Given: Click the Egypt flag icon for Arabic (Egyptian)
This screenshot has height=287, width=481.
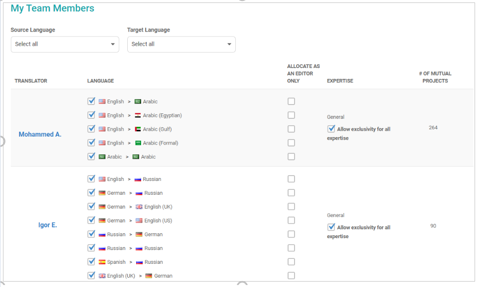Looking at the screenshot, I should (138, 115).
